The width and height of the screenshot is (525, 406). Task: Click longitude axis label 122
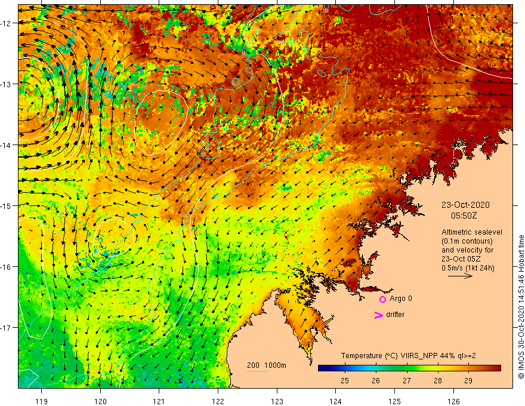click(218, 401)
